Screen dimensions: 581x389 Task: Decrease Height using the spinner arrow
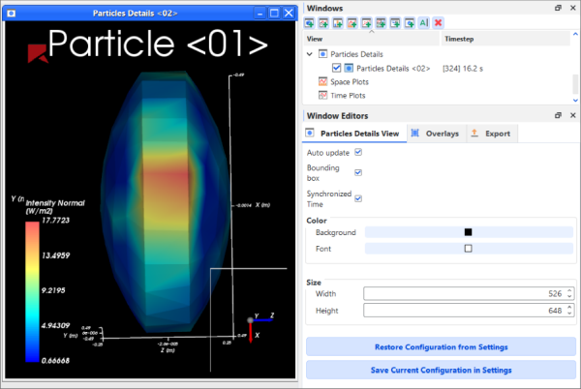click(568, 314)
